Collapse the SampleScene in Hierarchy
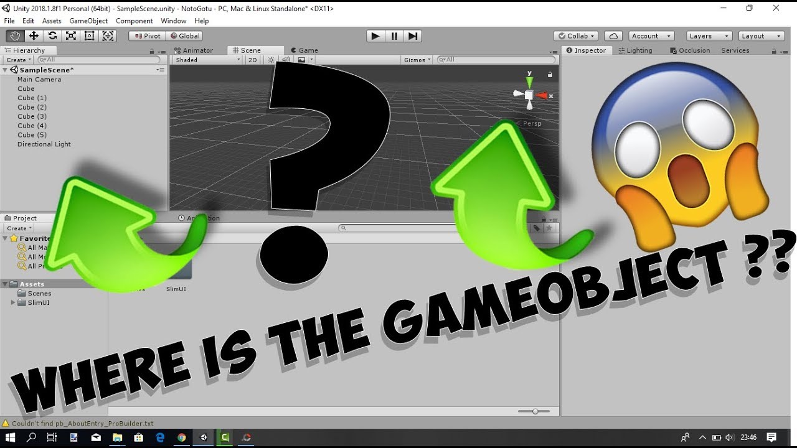The width and height of the screenshot is (797, 448). pyautogui.click(x=5, y=70)
